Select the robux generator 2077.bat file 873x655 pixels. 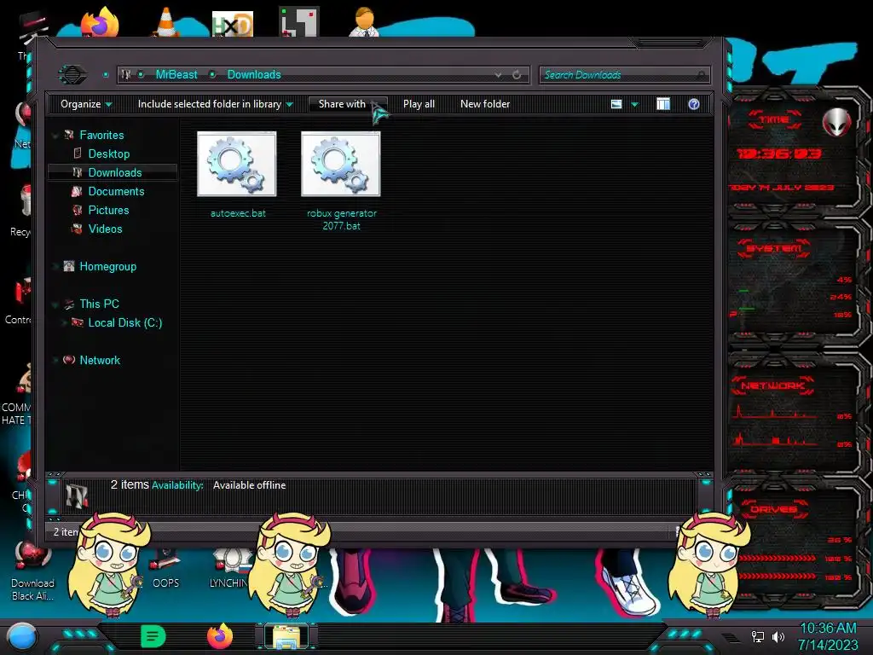[341, 181]
